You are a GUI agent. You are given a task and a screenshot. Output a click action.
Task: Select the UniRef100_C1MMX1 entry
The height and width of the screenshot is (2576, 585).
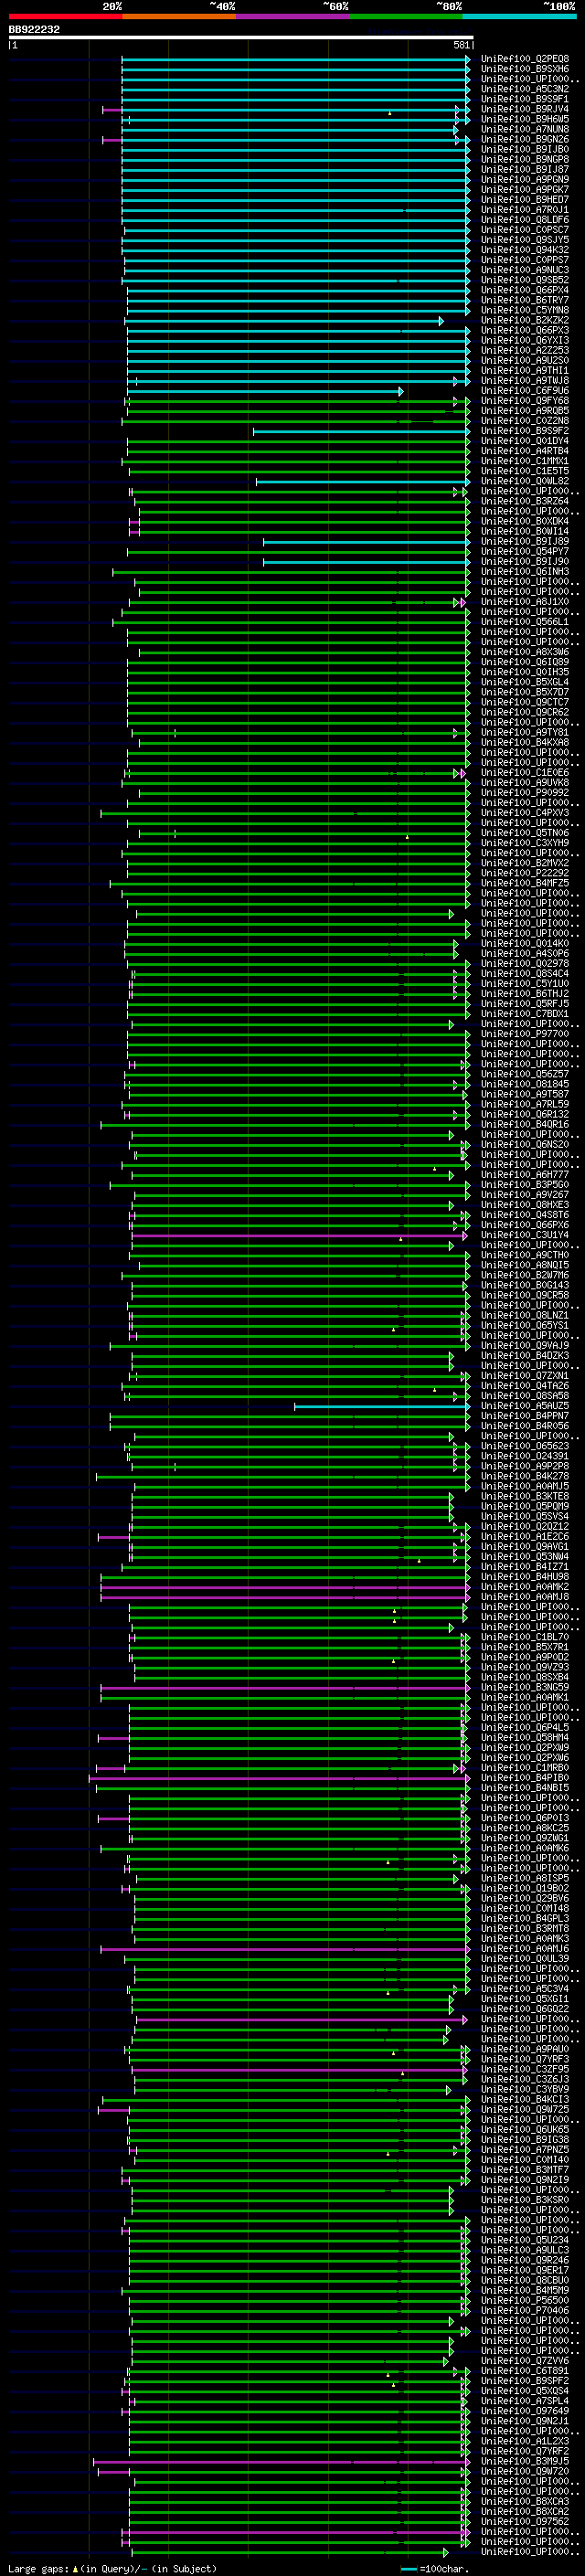coord(524,461)
